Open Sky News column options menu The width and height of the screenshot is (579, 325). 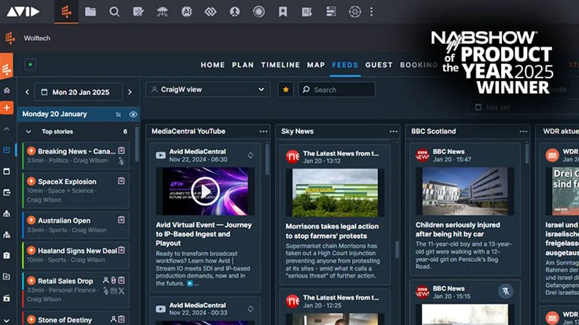[x=393, y=132]
